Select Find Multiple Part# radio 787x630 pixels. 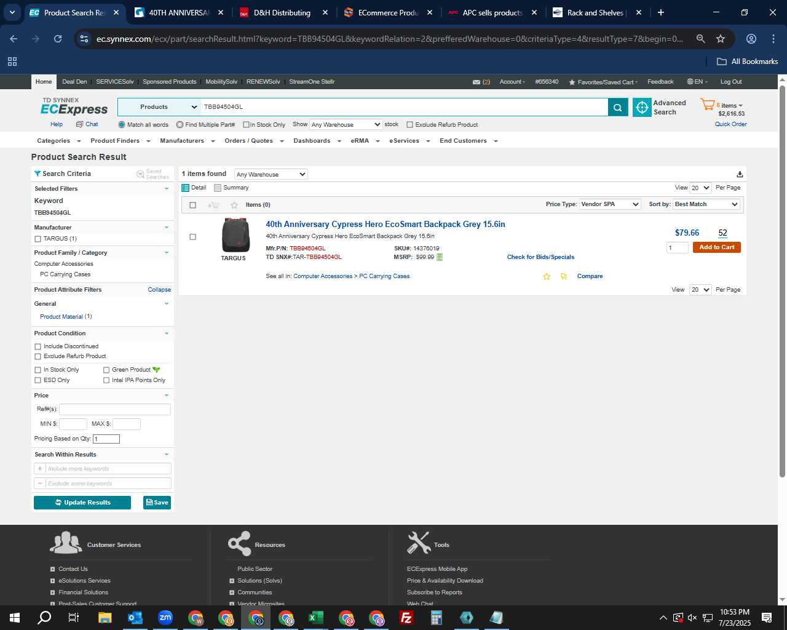(180, 125)
